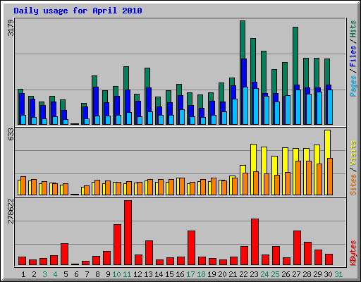
Task: Click the red KBytes bar for day 10
Action: click(117, 245)
